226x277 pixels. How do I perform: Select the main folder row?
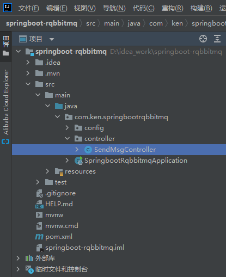pos(119,95)
